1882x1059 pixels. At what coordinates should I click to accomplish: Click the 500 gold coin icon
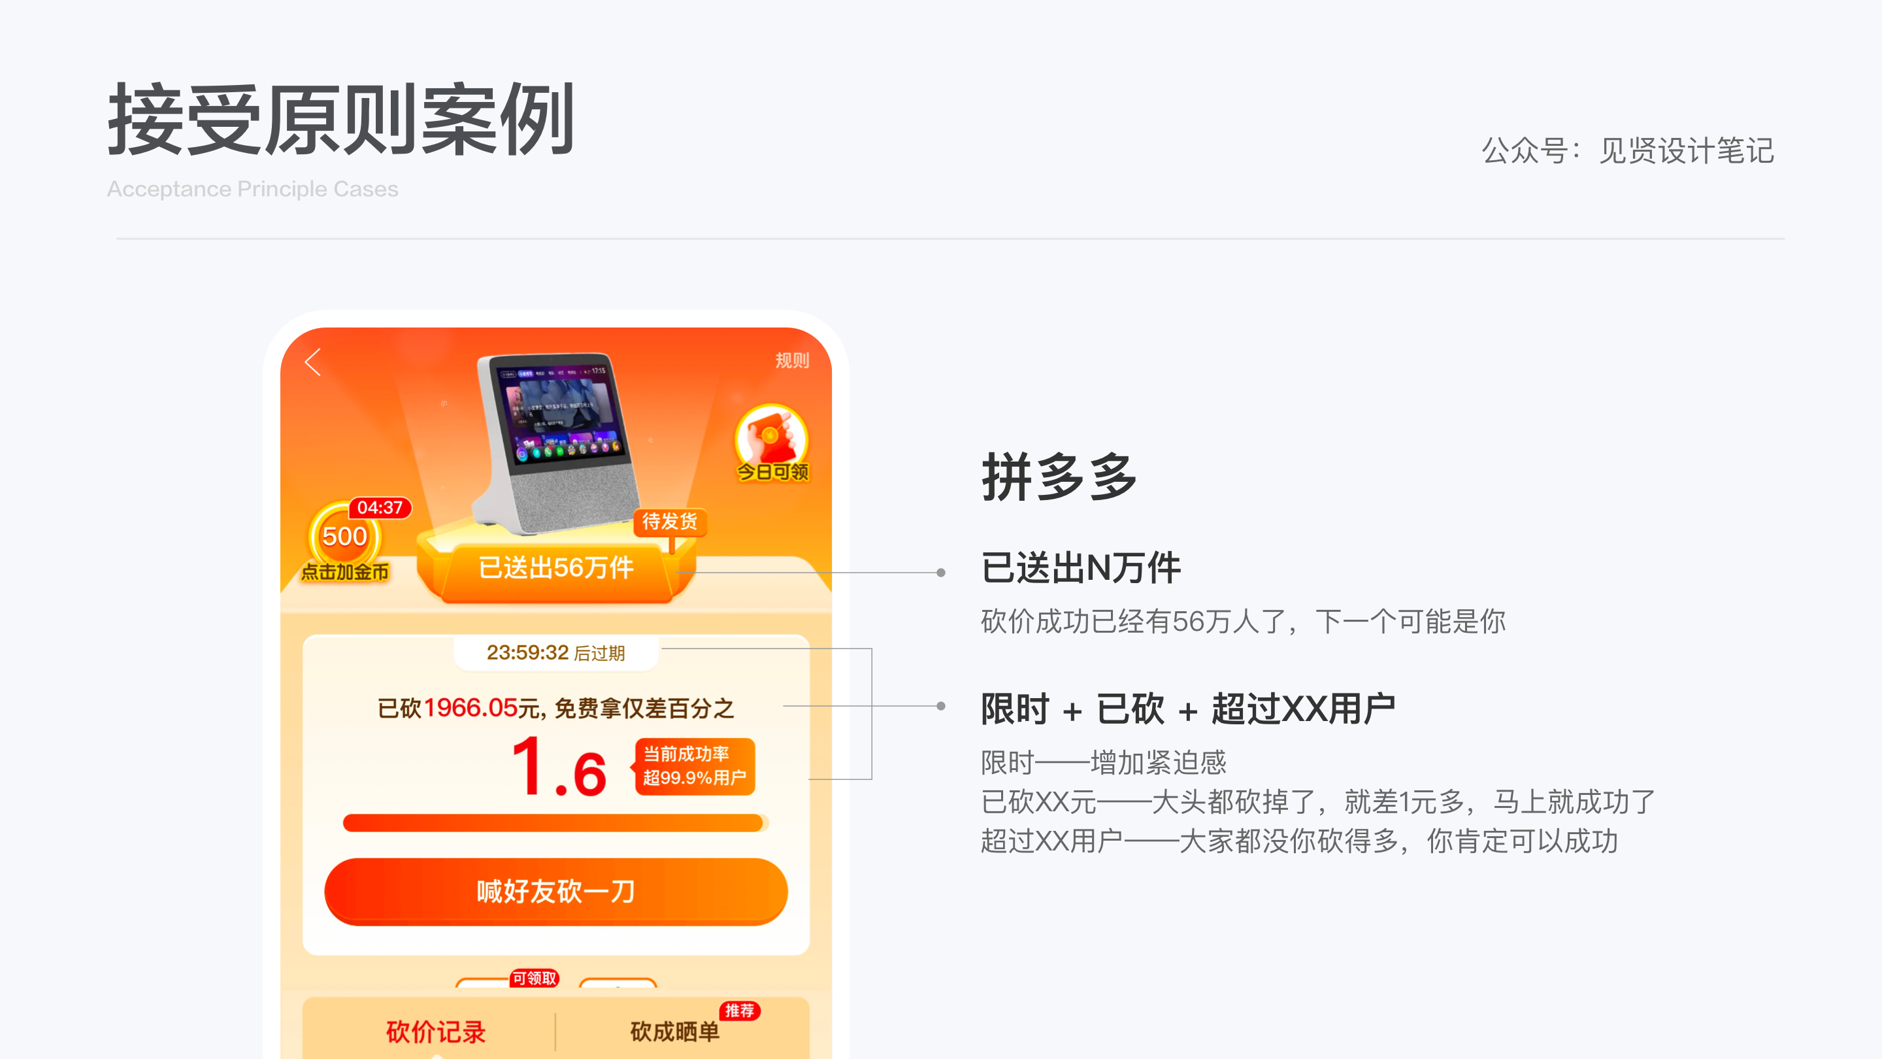coord(344,537)
